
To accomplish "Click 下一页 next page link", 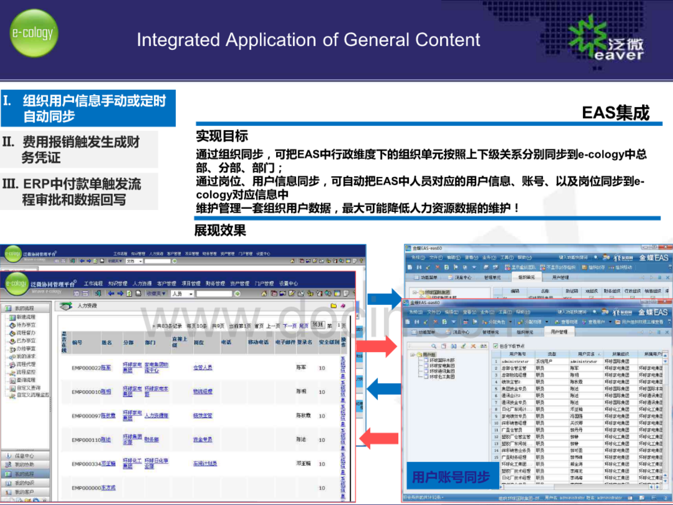I will (289, 326).
